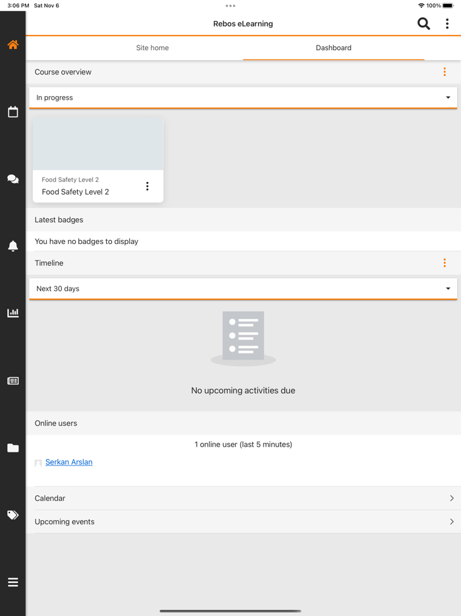Open files folder icon in sidebar

click(13, 448)
